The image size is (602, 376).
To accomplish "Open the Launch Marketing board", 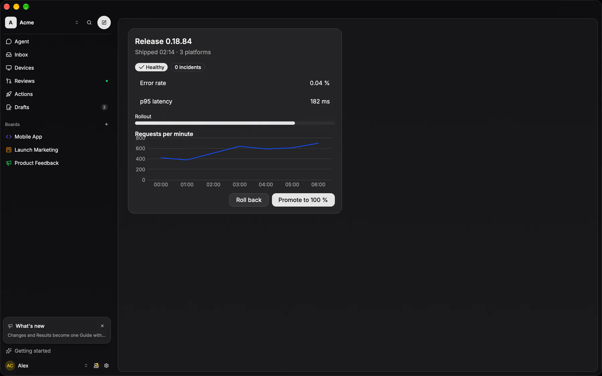I will click(x=57, y=150).
